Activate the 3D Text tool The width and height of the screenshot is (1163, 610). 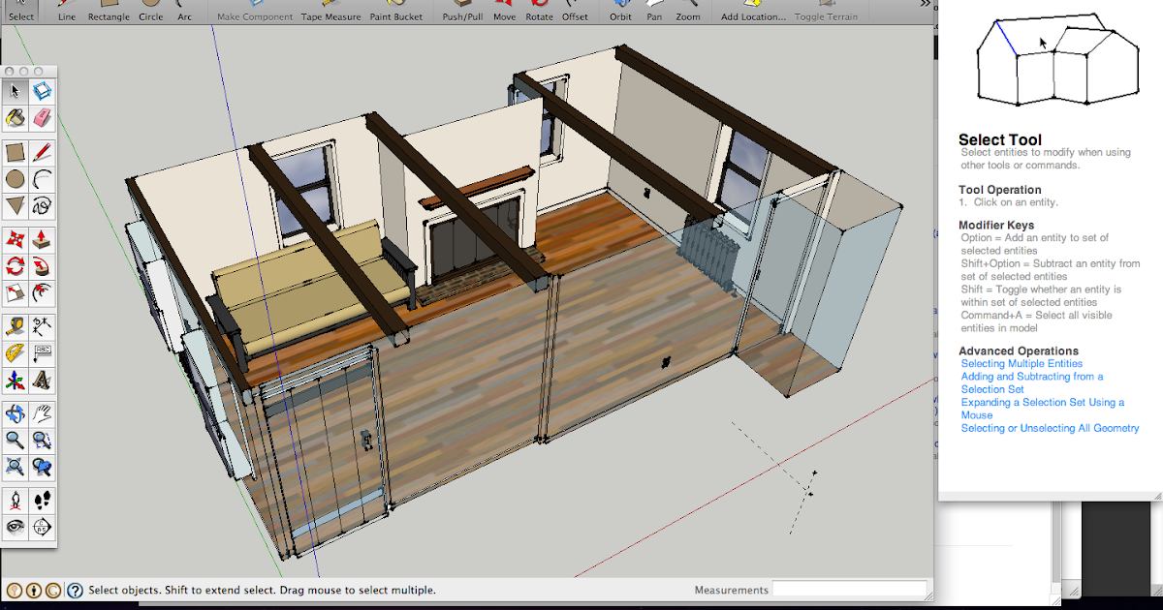tap(42, 380)
